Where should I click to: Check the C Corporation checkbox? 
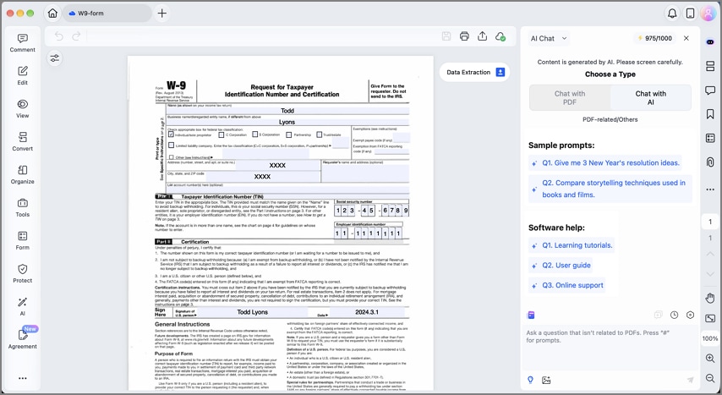pyautogui.click(x=221, y=134)
